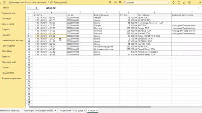Select the Контрагент header cell
Viewport: 202px width, 113px height.
154,15
